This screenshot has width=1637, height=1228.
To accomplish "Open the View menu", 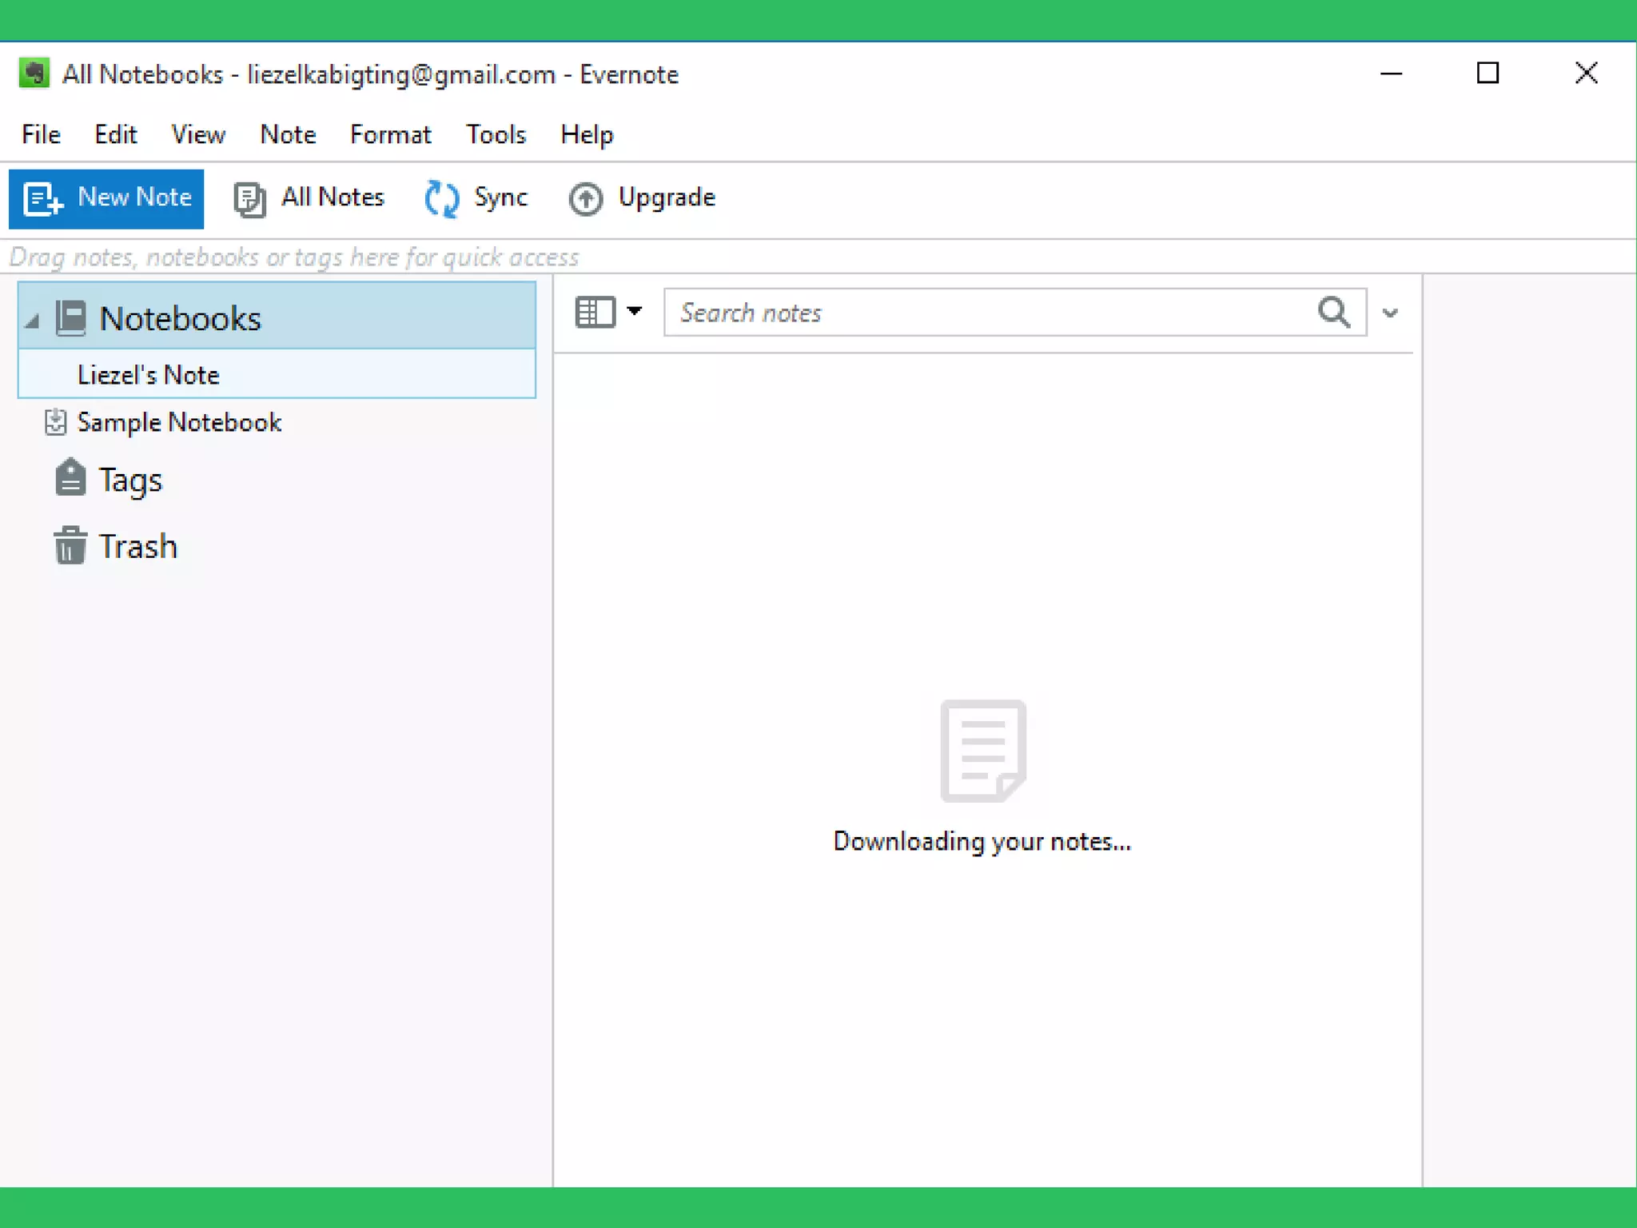I will point(198,134).
